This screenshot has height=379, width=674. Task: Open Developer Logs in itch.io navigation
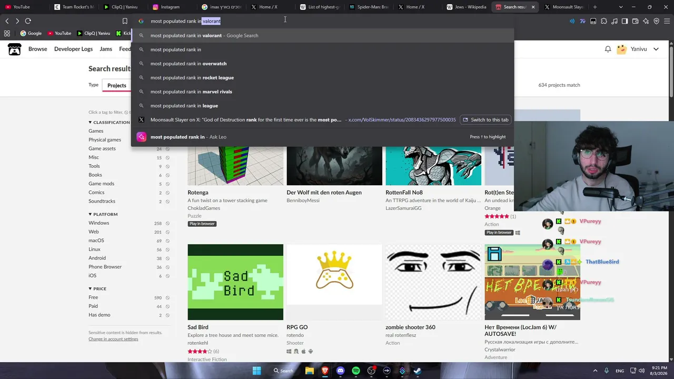(x=73, y=49)
